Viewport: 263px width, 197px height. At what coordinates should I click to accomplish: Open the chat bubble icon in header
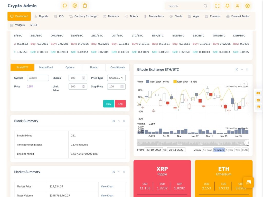click(65, 6)
